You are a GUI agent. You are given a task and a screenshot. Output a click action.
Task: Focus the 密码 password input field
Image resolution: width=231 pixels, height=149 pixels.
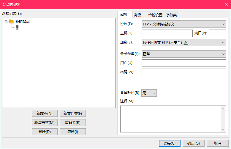pyautogui.click(x=184, y=72)
